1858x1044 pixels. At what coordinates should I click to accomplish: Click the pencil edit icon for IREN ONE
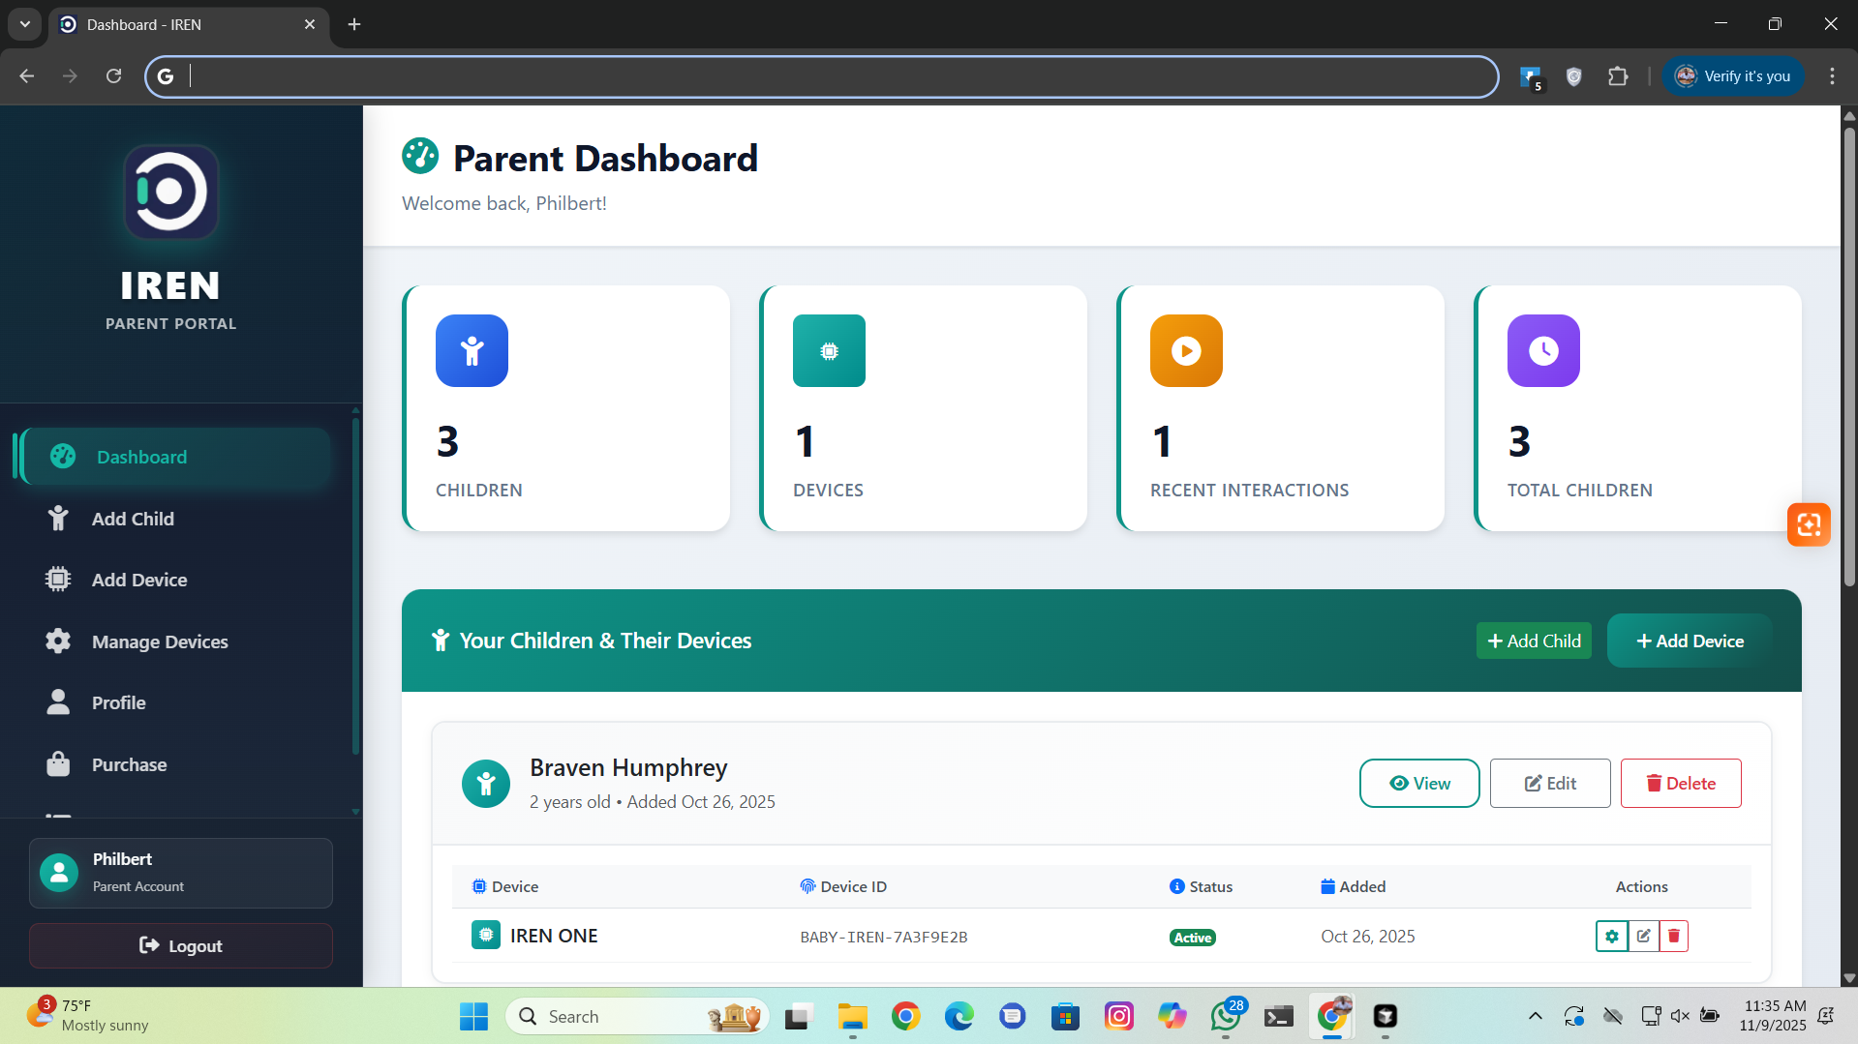pos(1642,936)
